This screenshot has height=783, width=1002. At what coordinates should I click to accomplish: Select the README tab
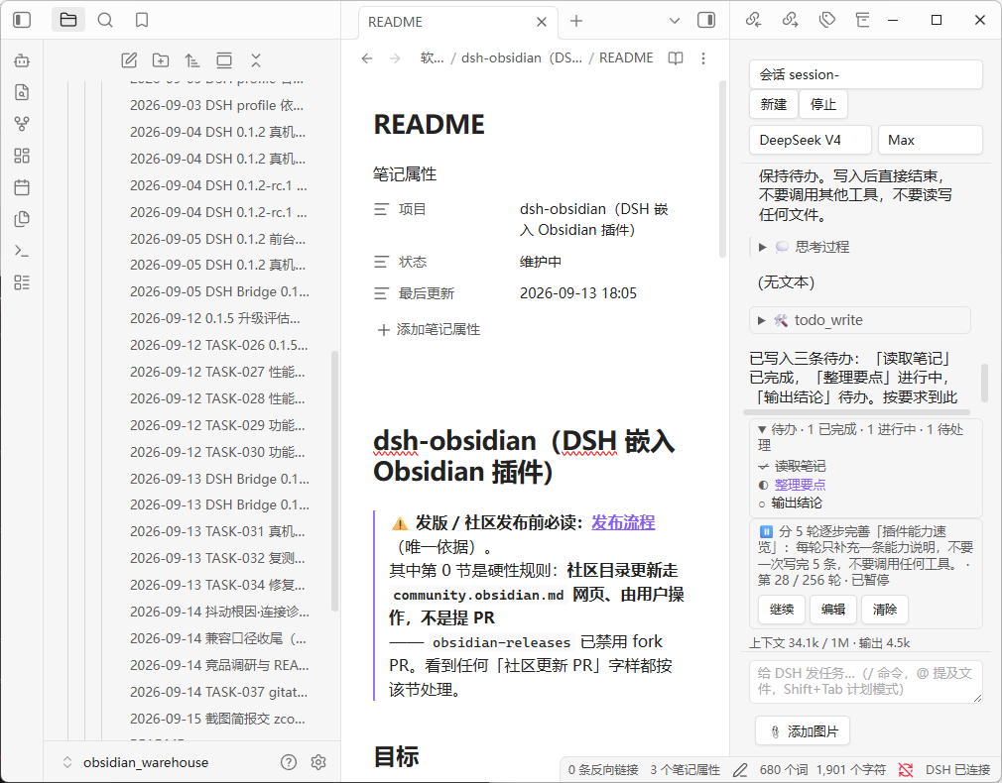458,22
